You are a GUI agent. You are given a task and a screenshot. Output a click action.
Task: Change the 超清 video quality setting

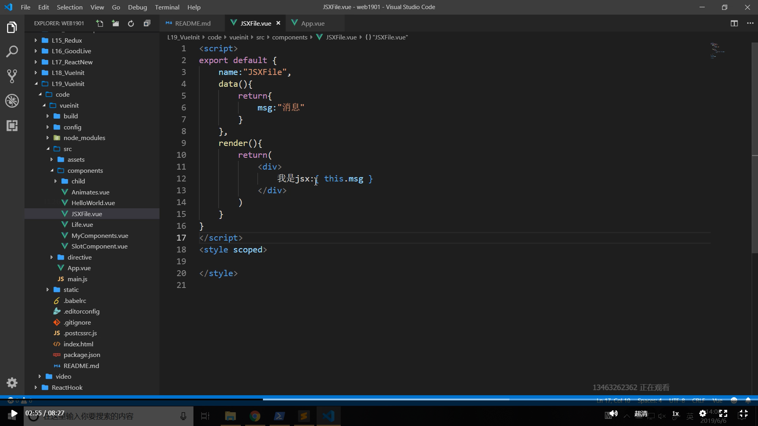click(641, 413)
